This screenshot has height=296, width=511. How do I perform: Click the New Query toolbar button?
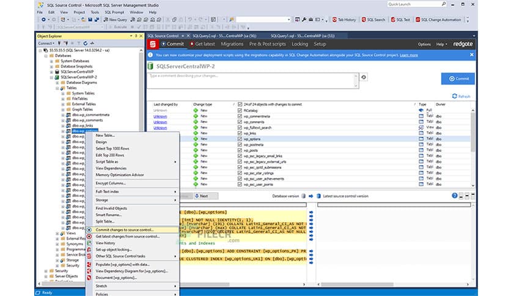(x=116, y=20)
